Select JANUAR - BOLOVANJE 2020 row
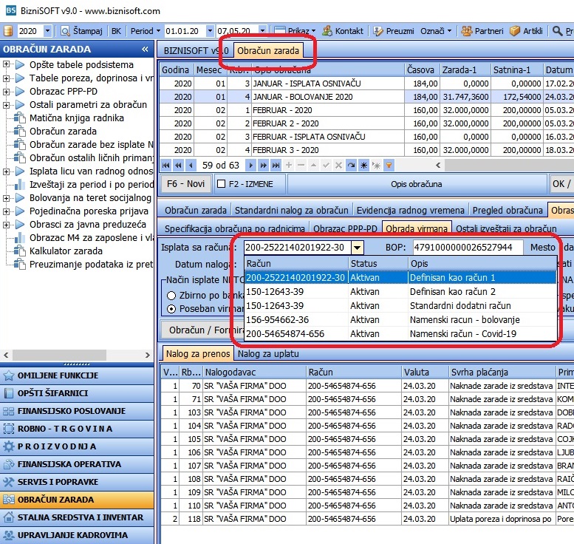574x544 pixels. coord(366,97)
